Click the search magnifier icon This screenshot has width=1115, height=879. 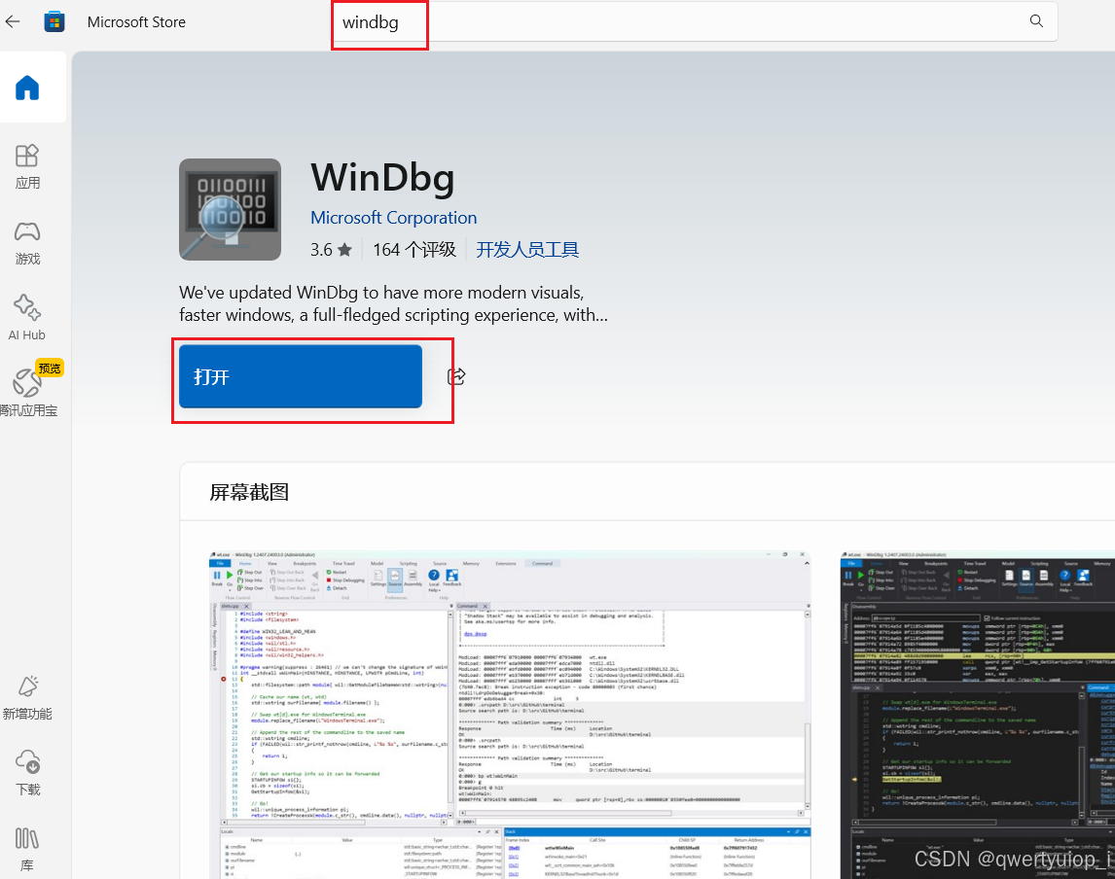[1036, 21]
